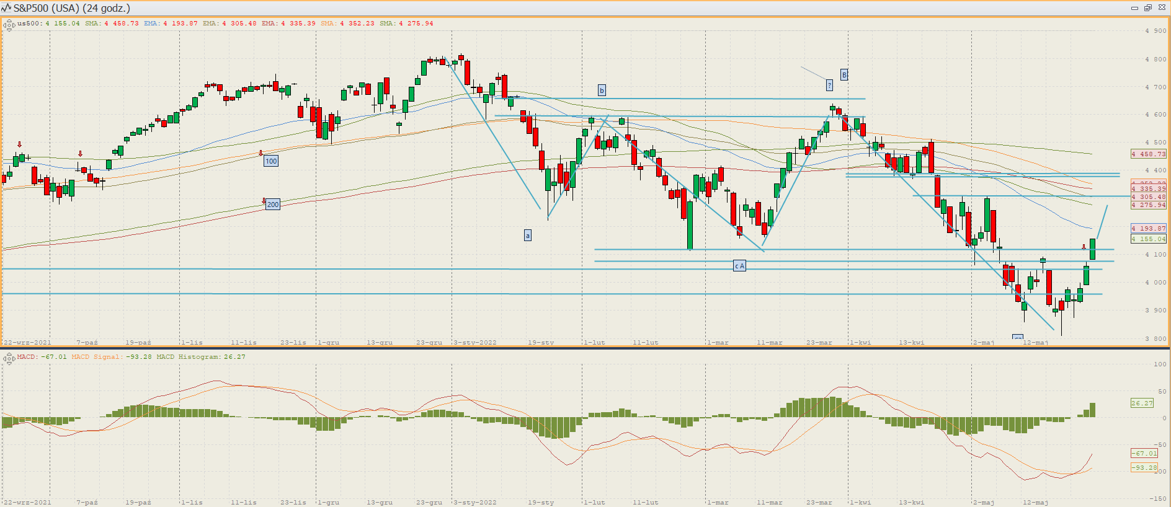
Task: Restore down the chart window
Action: pos(1148,8)
